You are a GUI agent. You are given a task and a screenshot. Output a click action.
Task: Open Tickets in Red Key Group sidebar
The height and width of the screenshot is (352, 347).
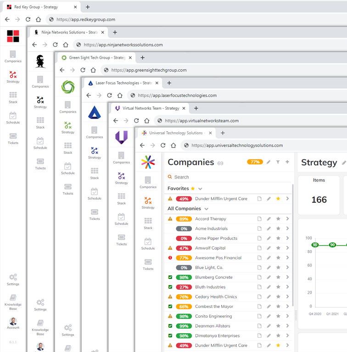click(13, 138)
